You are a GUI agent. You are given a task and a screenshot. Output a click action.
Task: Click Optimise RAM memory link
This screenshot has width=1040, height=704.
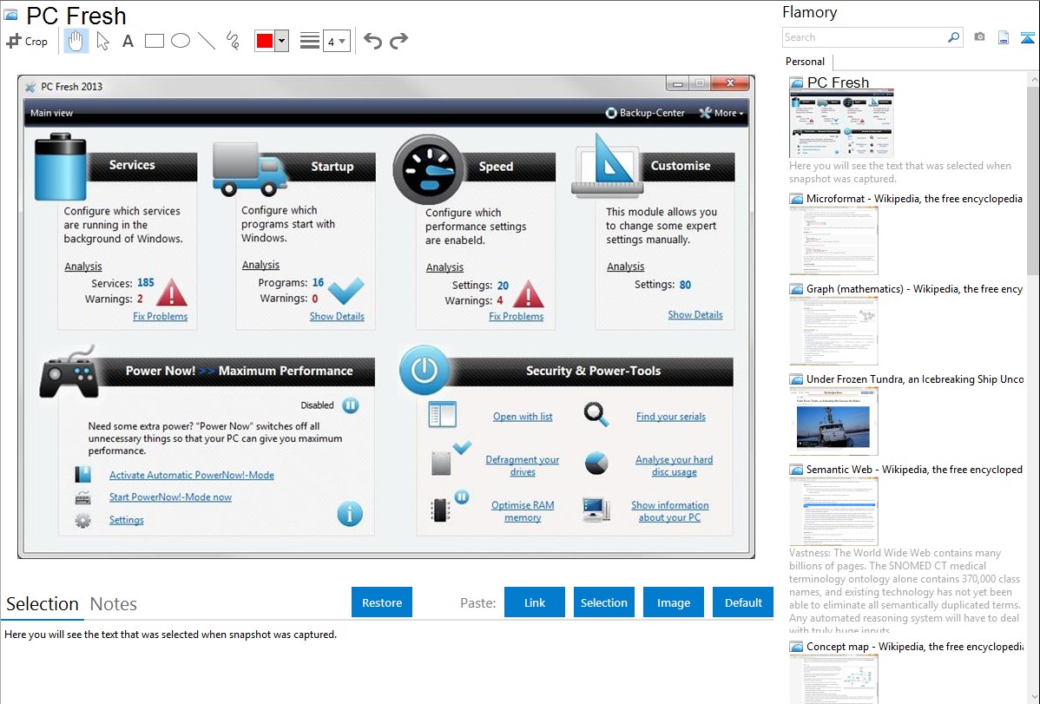[x=523, y=511]
